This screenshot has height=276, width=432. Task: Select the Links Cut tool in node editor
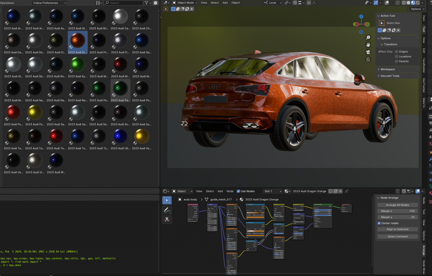167,220
